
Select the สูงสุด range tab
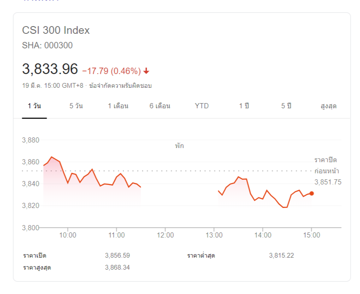pyautogui.click(x=328, y=106)
